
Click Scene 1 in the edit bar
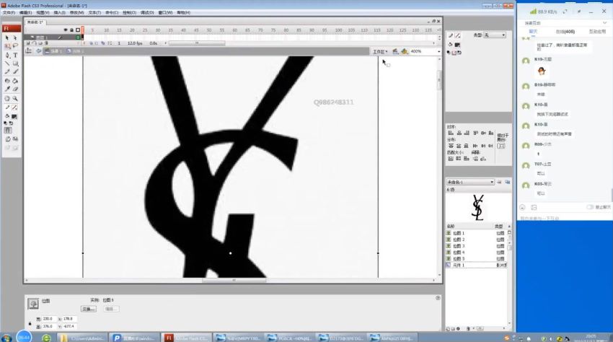(53, 51)
